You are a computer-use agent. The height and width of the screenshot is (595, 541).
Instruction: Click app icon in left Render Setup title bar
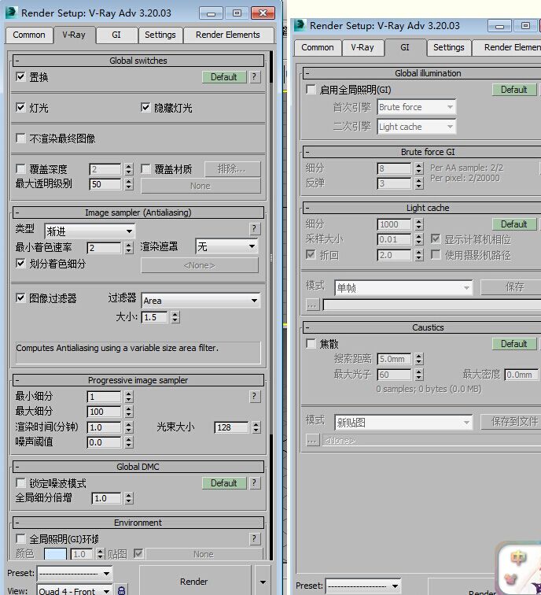[x=11, y=13]
